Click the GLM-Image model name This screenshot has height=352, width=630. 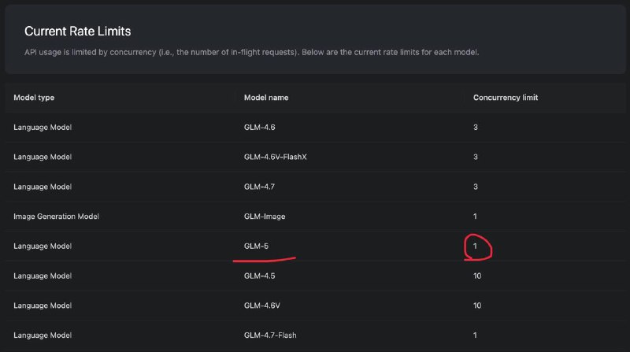(261, 216)
